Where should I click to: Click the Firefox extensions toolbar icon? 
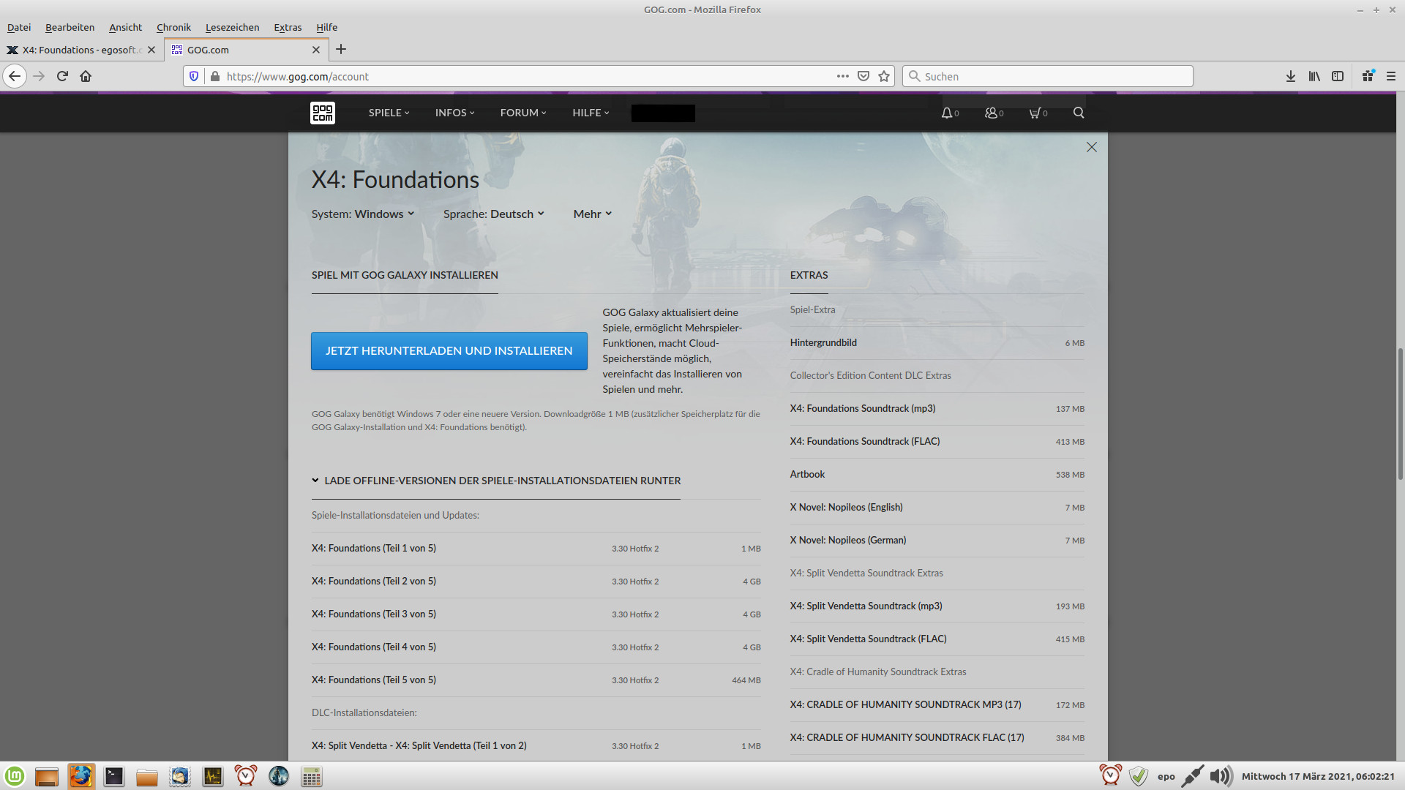[x=1368, y=76]
